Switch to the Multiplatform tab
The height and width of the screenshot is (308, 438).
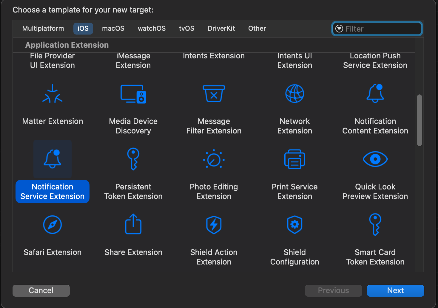click(x=43, y=29)
